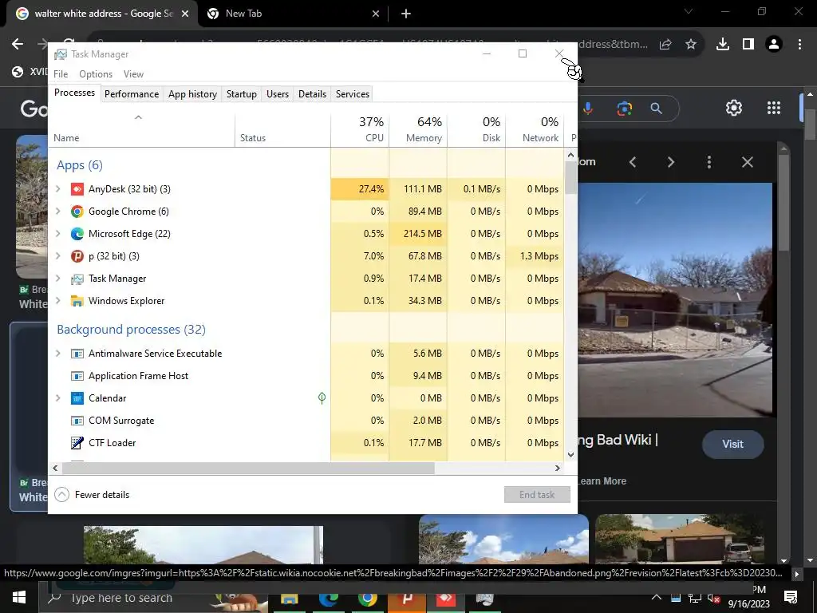Click the red p (32 bit) process icon
Image resolution: width=817 pixels, height=613 pixels.
(77, 256)
